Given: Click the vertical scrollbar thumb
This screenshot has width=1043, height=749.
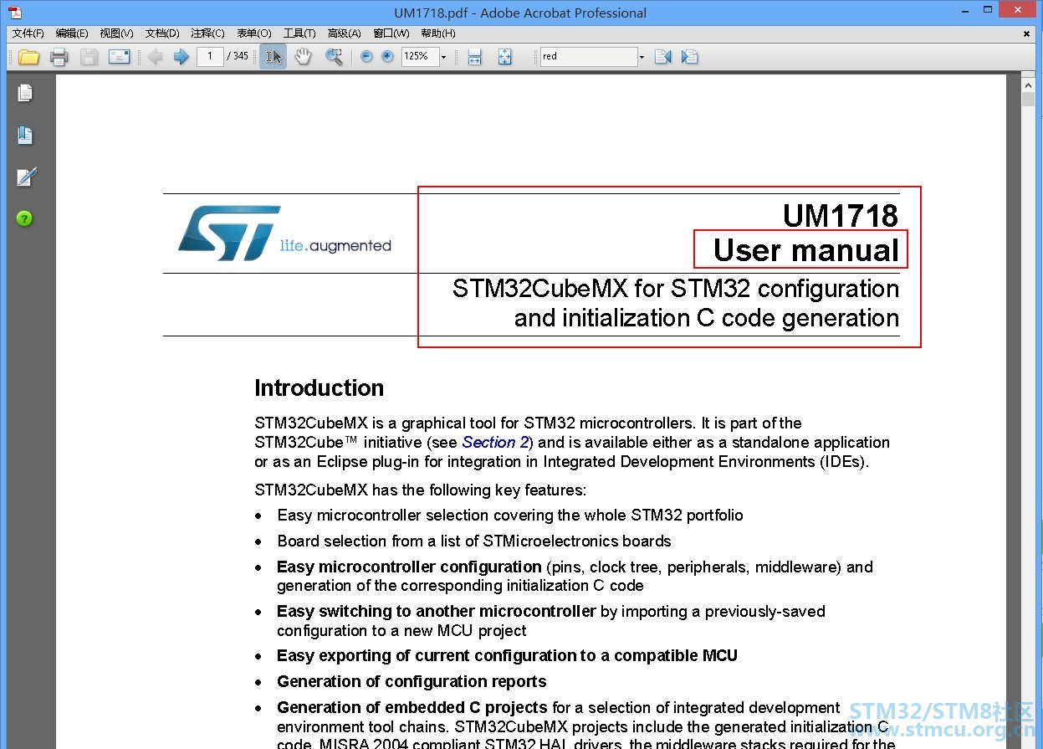Looking at the screenshot, I should coord(1028,99).
